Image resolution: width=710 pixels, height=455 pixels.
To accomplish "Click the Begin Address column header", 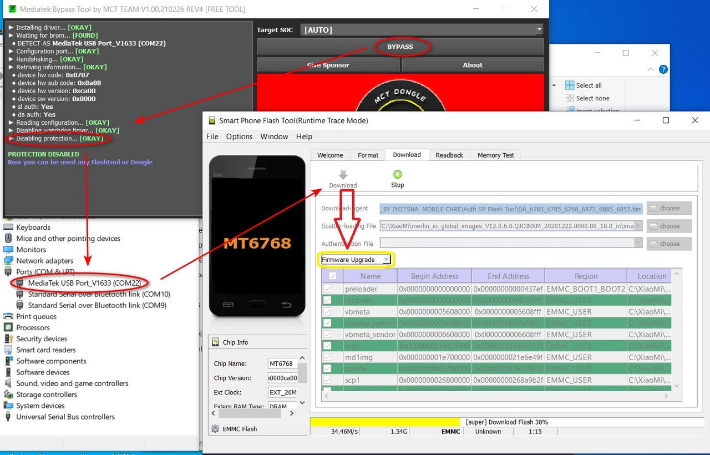I will point(434,276).
